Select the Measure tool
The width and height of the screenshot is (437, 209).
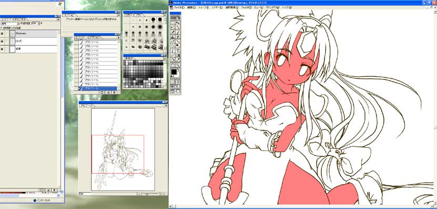pos(173,55)
